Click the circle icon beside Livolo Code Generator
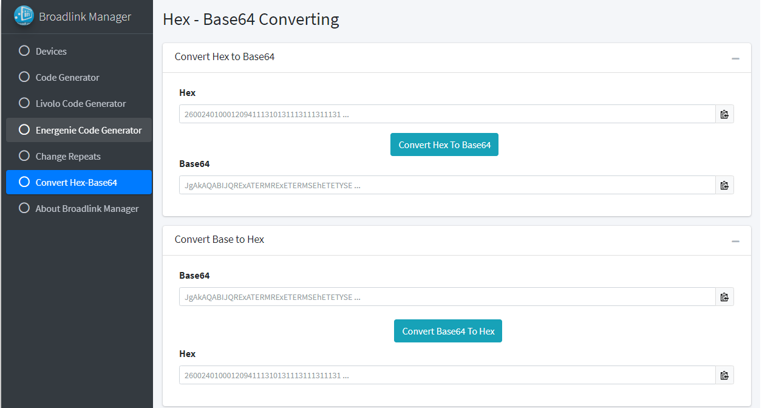This screenshot has width=762, height=408. pos(24,103)
